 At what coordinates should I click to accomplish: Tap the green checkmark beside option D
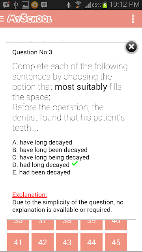[x=75, y=164]
